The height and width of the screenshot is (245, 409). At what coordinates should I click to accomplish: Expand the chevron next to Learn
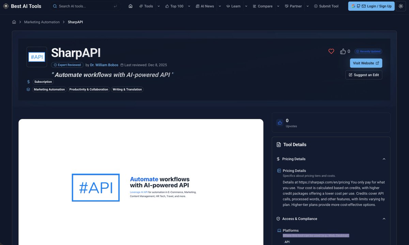246,6
